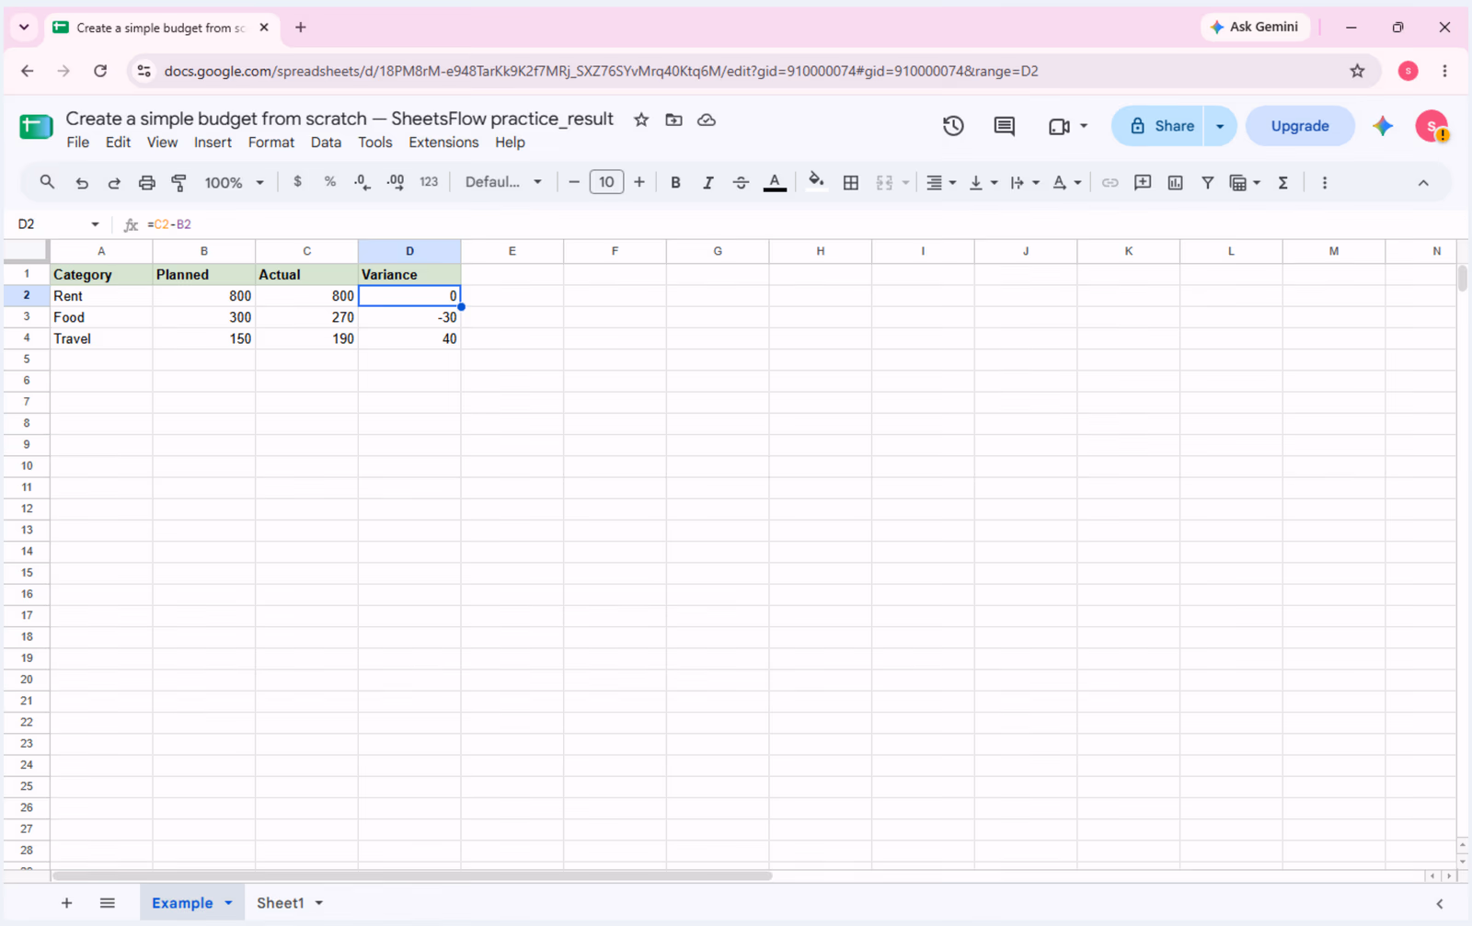Open the Data menu
The height and width of the screenshot is (926, 1472).
point(326,143)
